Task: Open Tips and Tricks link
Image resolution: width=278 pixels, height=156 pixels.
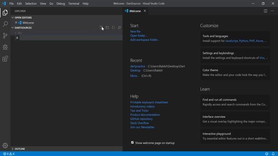Action: coord(139,110)
